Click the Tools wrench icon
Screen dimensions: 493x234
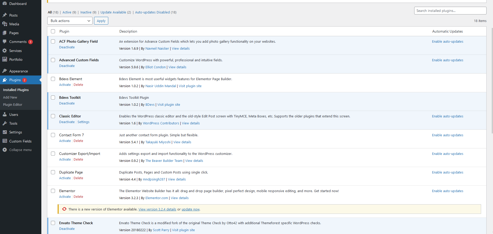(5, 123)
